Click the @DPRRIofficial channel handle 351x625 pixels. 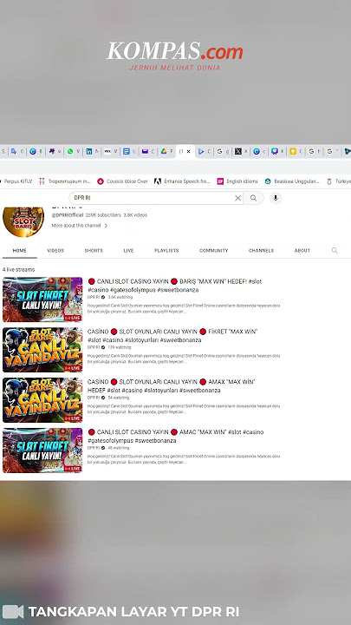pos(68,215)
